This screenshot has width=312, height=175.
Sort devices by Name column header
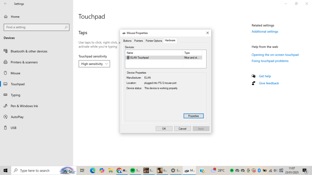(154, 53)
